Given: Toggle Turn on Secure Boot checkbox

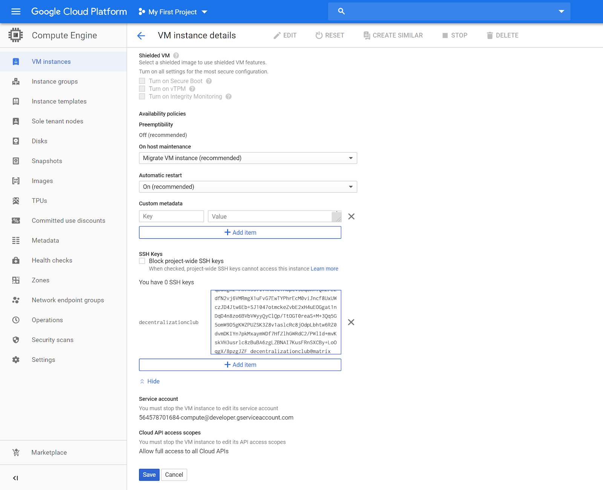Looking at the screenshot, I should pyautogui.click(x=142, y=81).
